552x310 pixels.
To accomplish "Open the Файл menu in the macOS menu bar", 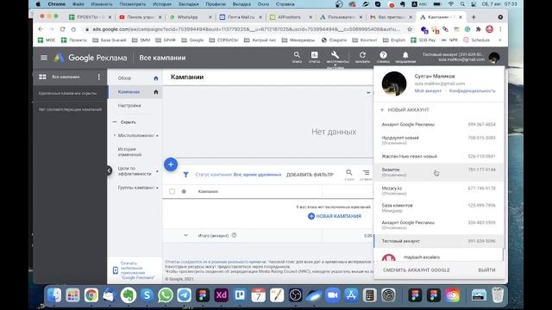I will coord(78,3).
